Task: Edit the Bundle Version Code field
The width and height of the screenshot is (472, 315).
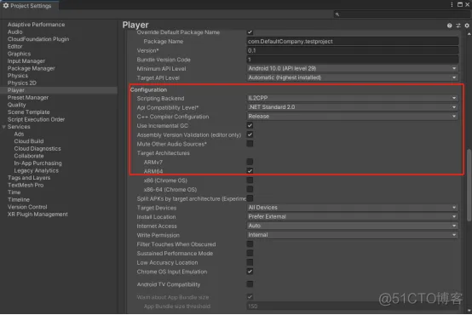Action: coord(353,60)
